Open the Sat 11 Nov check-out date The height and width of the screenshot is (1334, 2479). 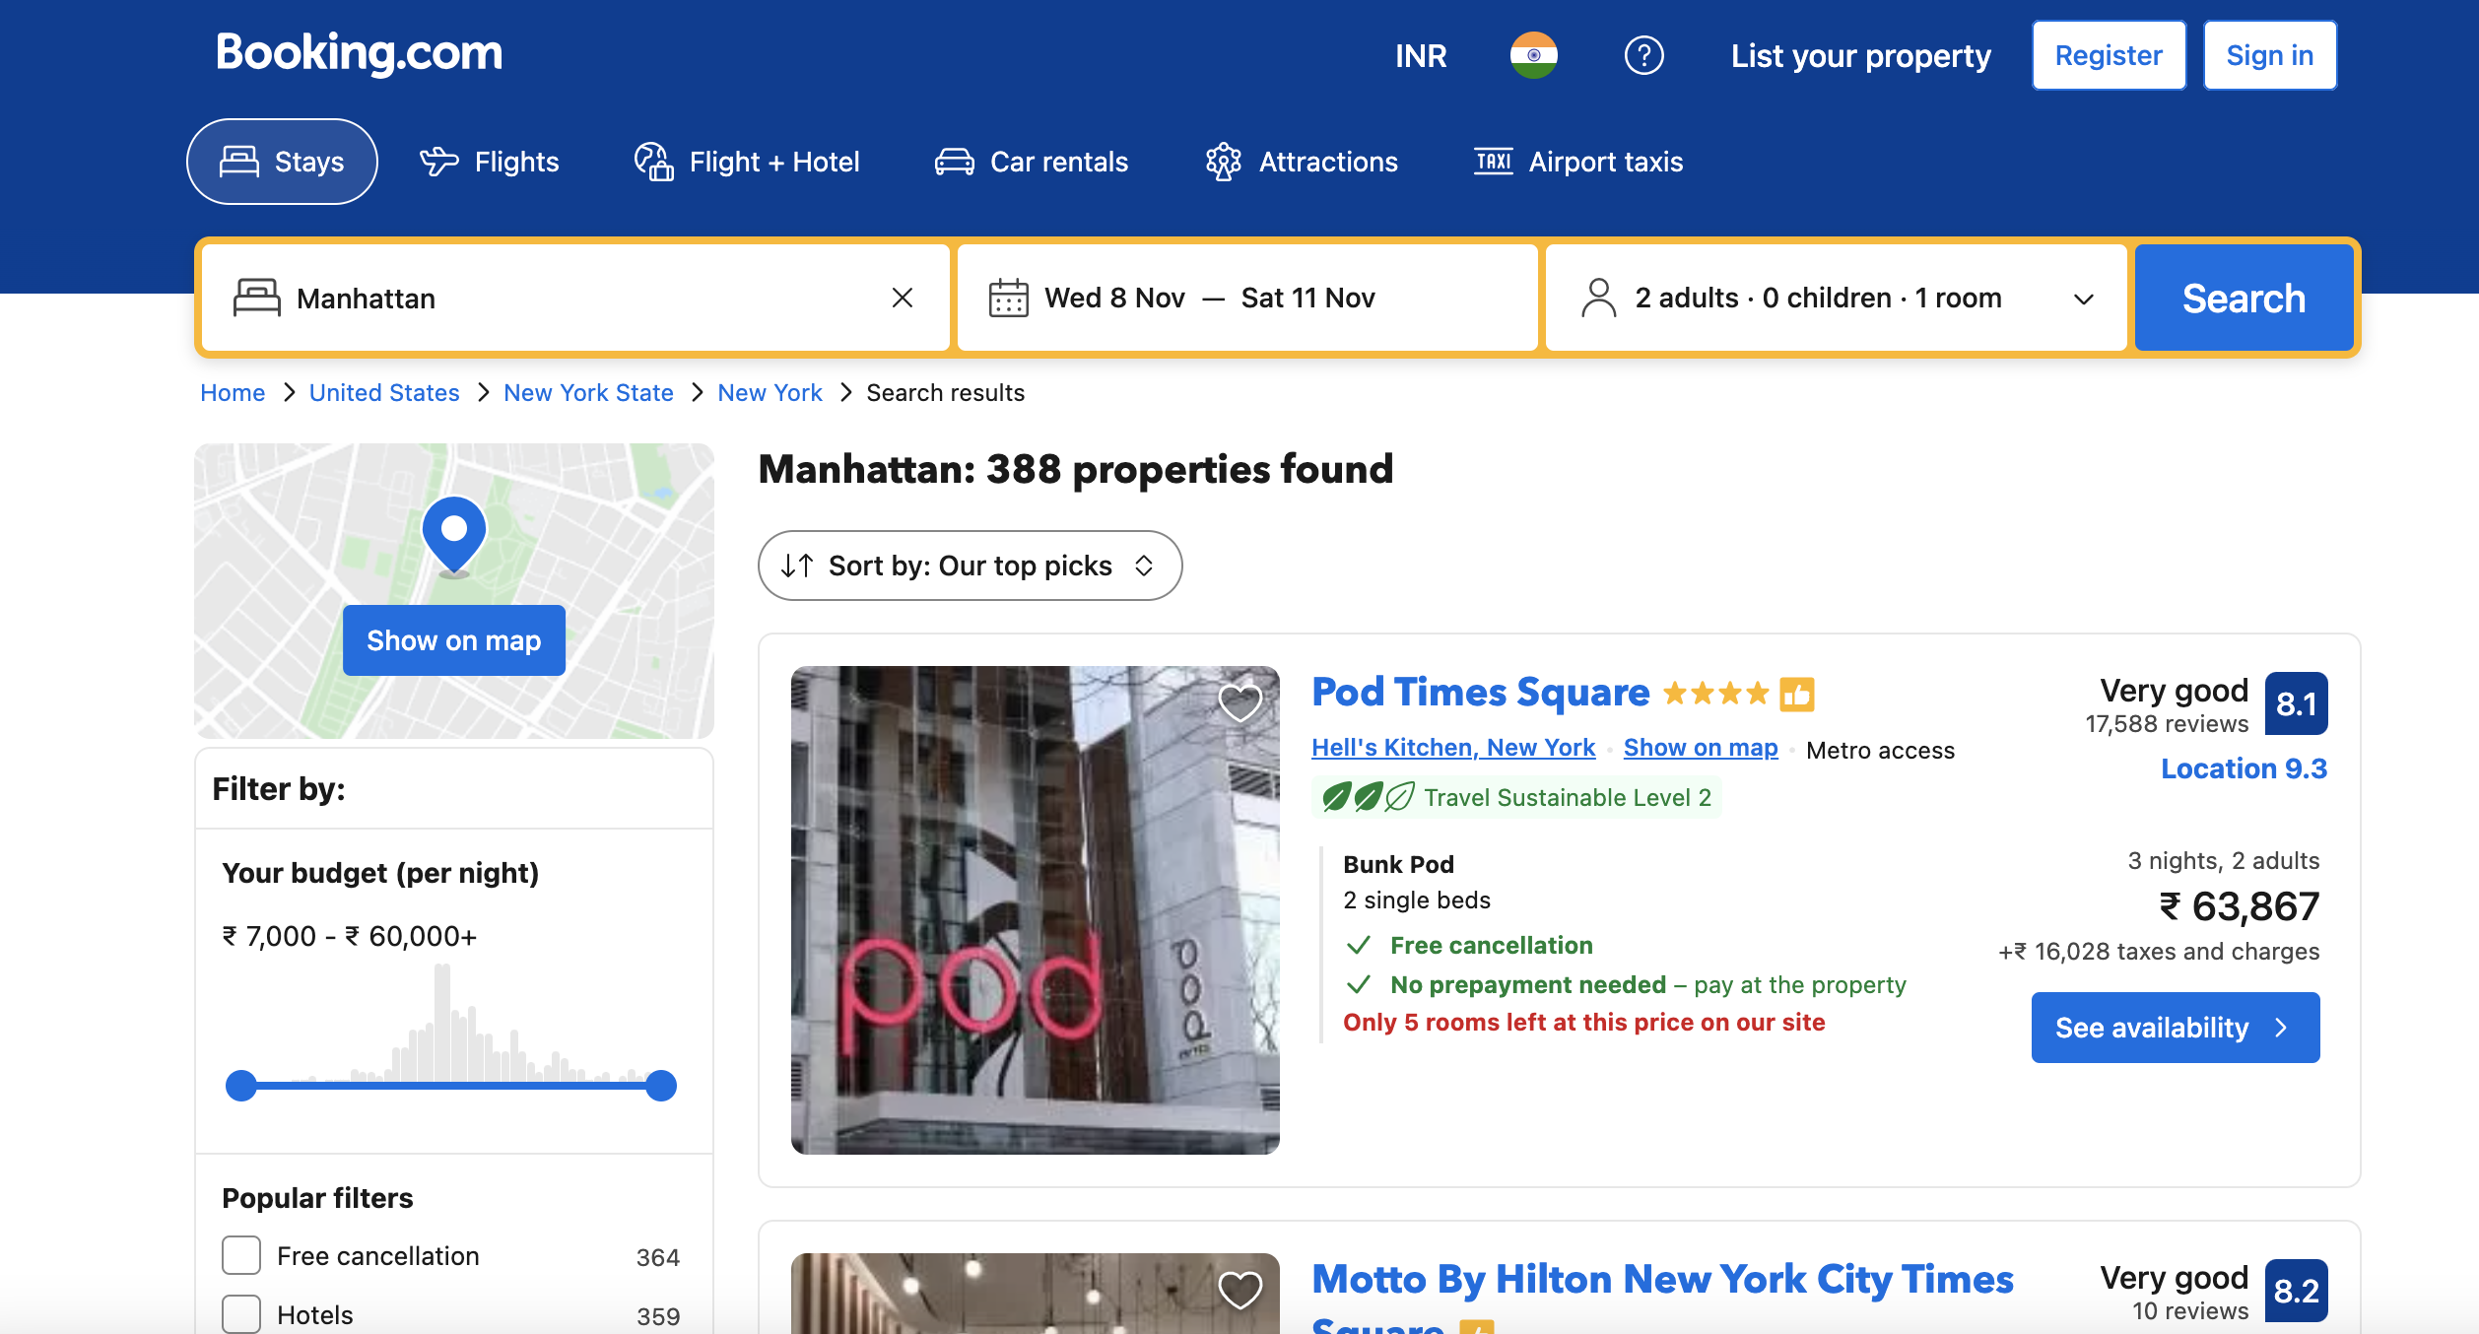[1307, 298]
